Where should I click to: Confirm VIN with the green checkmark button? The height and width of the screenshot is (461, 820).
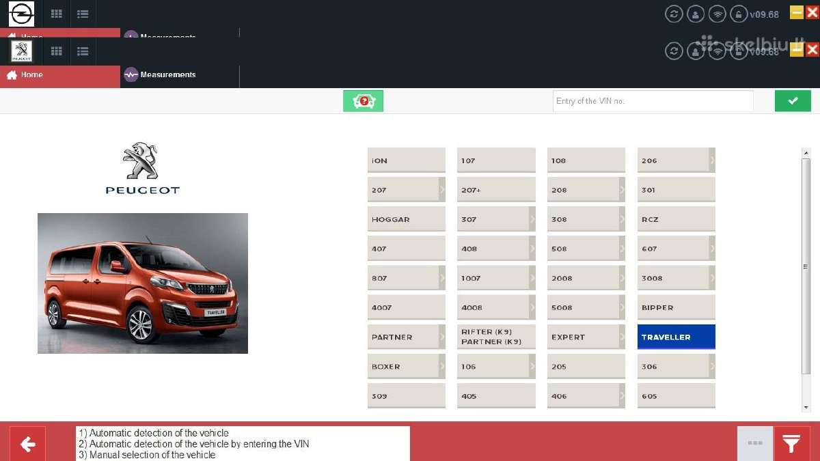793,101
